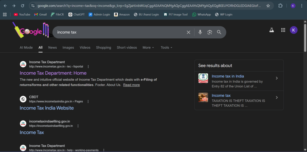Open Income Tax India Website link

(47, 108)
